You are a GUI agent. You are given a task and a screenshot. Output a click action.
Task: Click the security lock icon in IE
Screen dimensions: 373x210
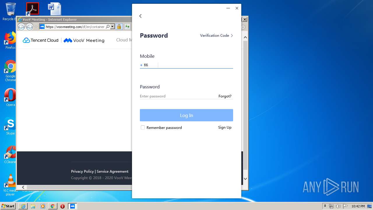point(119,27)
